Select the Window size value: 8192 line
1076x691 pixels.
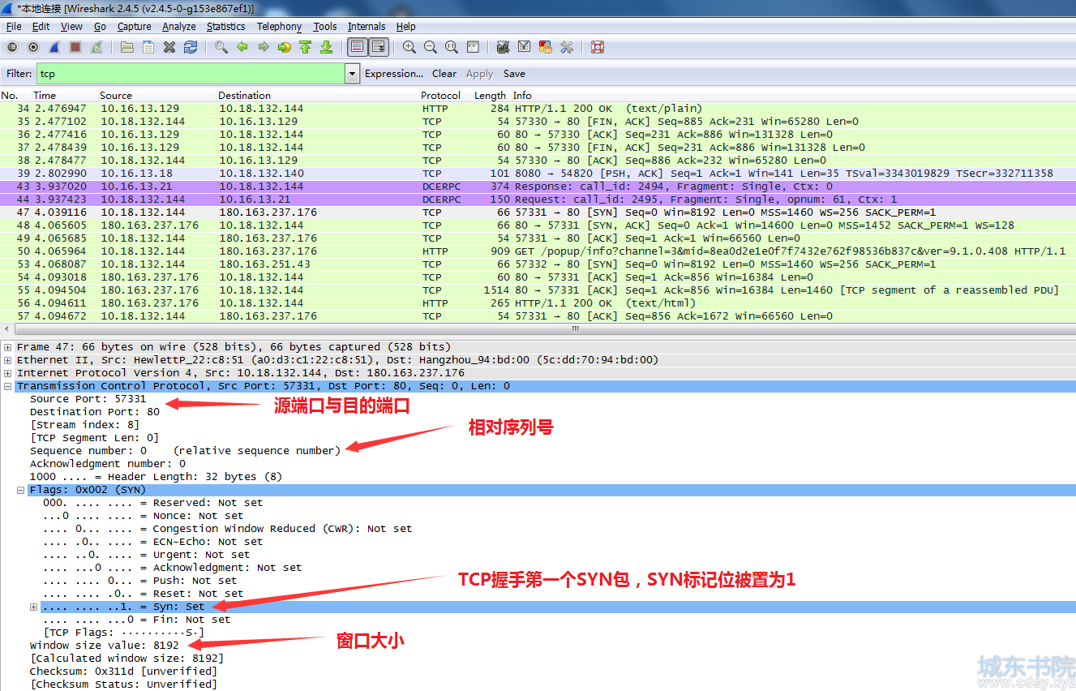click(105, 646)
